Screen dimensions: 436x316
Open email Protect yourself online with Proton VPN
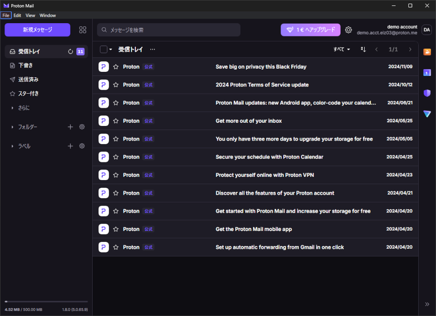coord(255,175)
